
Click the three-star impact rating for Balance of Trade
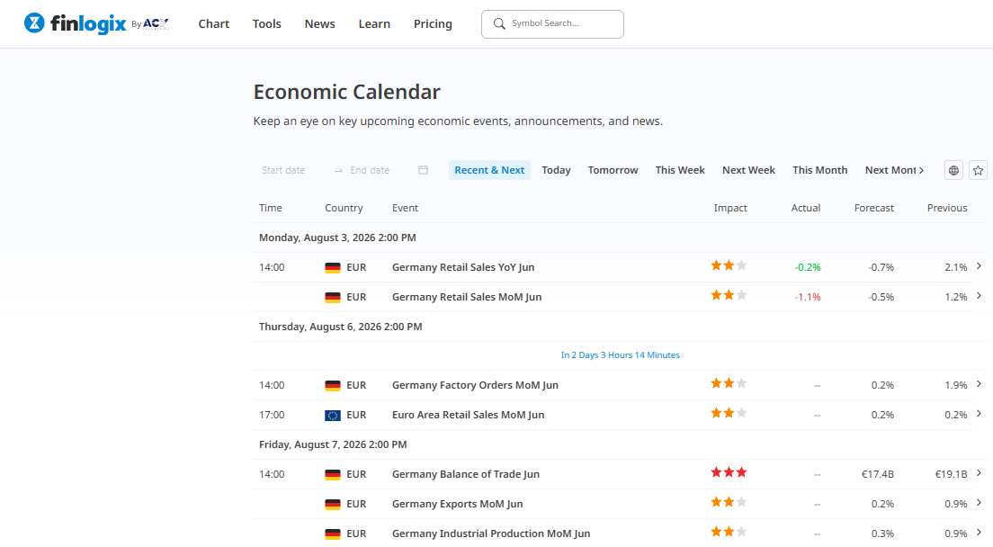729,472
